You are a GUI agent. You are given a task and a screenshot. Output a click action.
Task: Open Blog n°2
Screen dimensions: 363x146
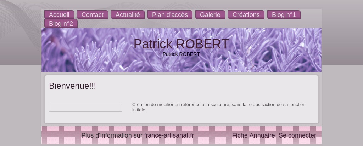pyautogui.click(x=61, y=24)
